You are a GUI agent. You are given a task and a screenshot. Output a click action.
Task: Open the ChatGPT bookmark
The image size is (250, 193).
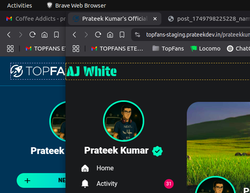point(238,49)
